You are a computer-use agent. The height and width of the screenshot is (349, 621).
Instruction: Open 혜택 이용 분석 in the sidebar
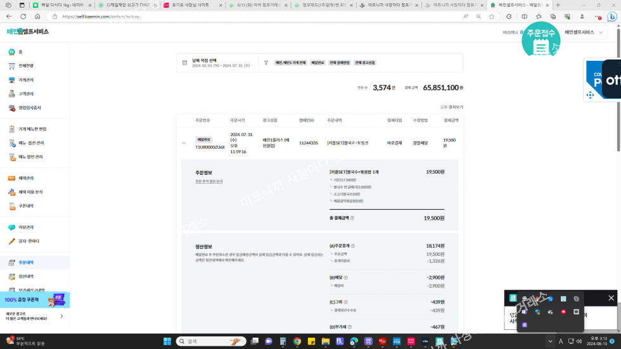click(x=30, y=192)
